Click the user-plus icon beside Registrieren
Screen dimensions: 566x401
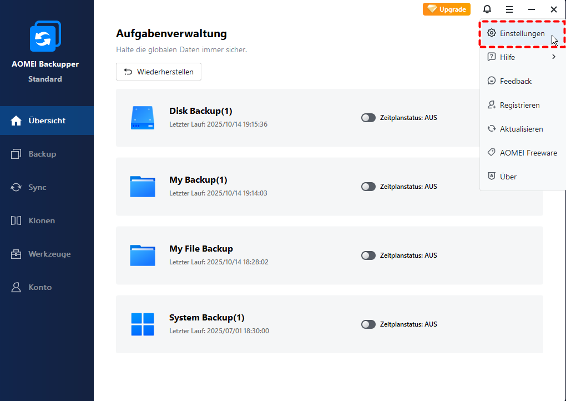tap(491, 105)
